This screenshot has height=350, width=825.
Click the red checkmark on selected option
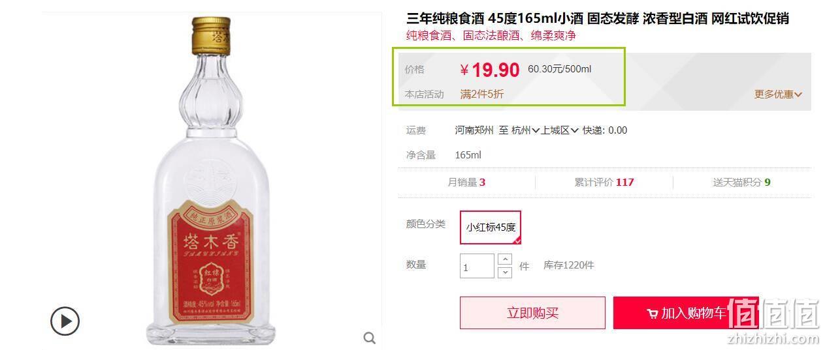click(x=517, y=241)
